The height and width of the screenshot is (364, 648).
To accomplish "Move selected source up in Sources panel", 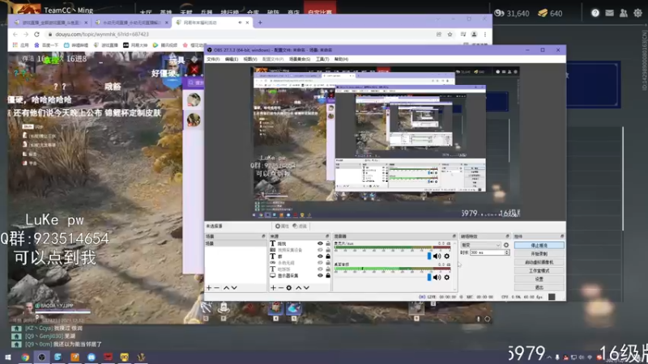I will [298, 288].
